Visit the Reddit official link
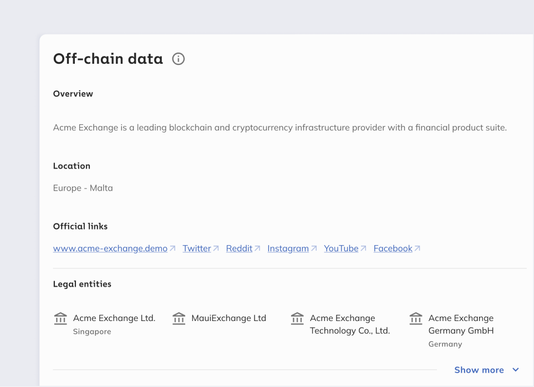534x387 pixels. pyautogui.click(x=239, y=248)
